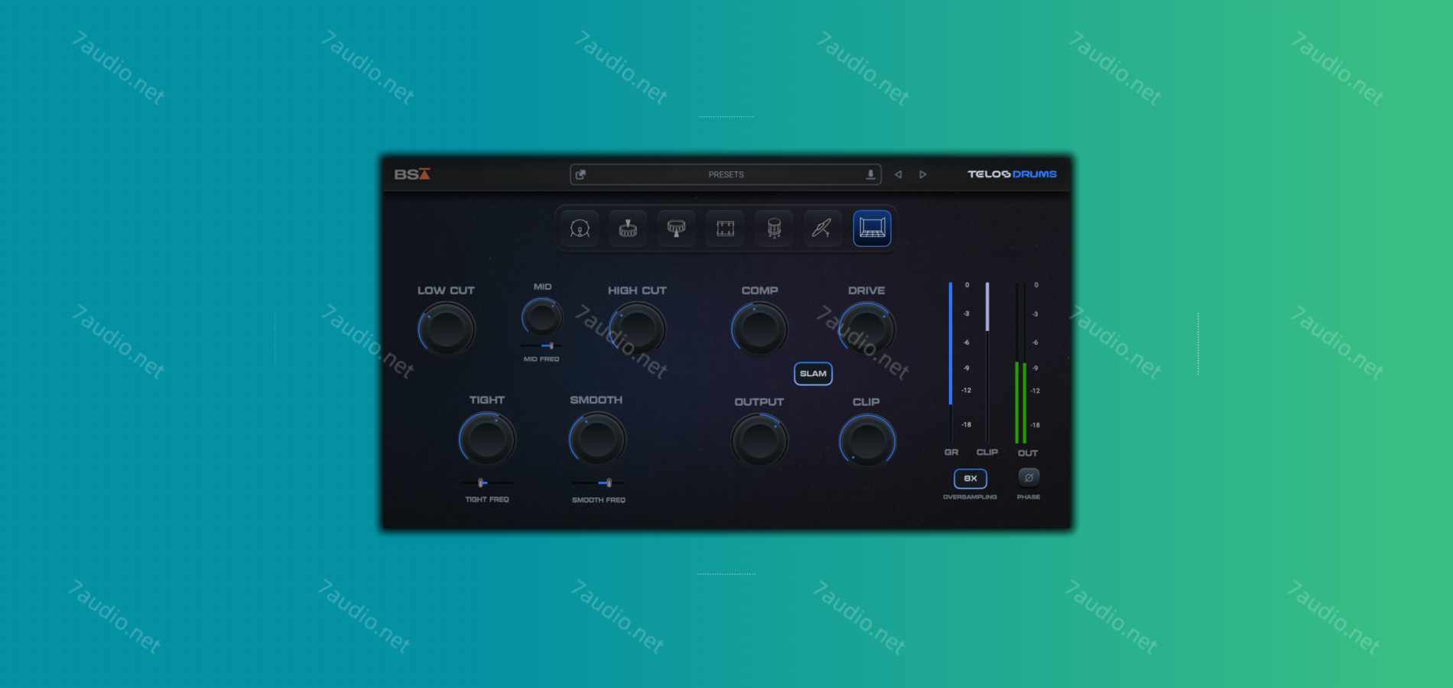Select the floor tom mode icon
The width and height of the screenshot is (1453, 688).
tap(774, 228)
